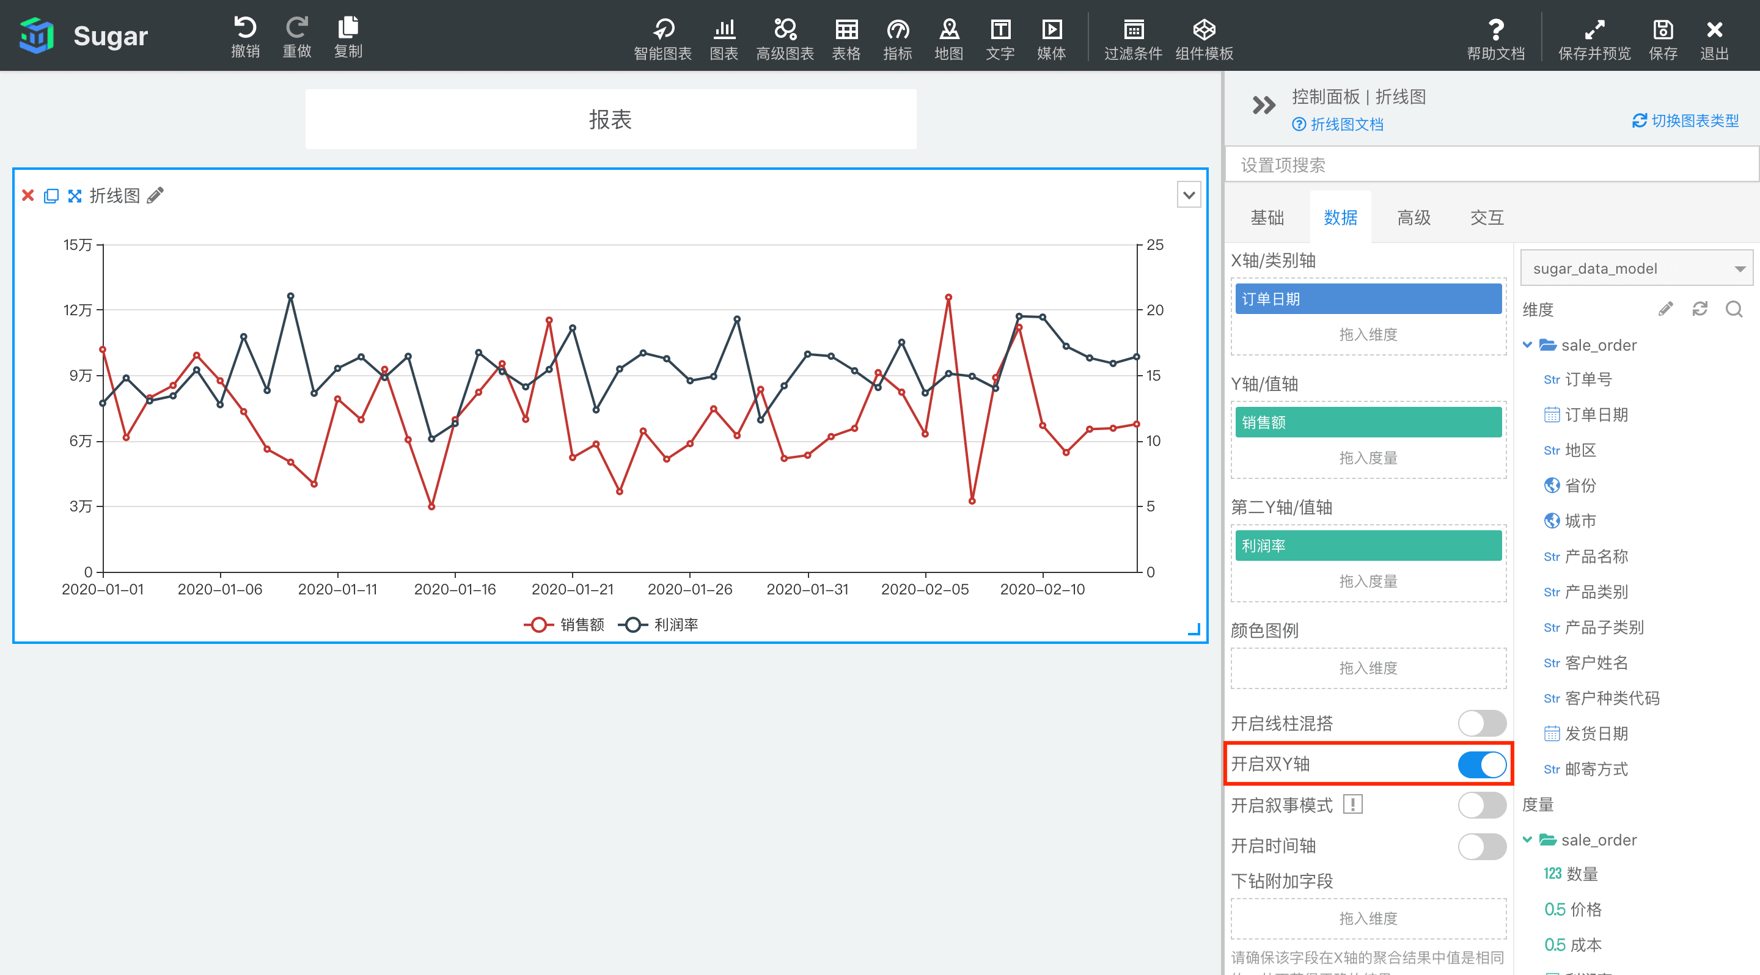Click the narrative mode info icon
Image resolution: width=1760 pixels, height=975 pixels.
pos(1352,805)
